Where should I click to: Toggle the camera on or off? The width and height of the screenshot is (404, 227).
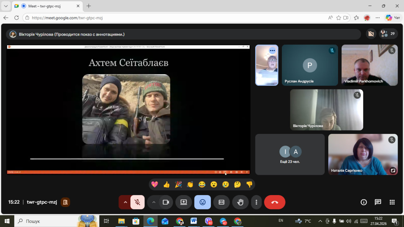[166, 202]
